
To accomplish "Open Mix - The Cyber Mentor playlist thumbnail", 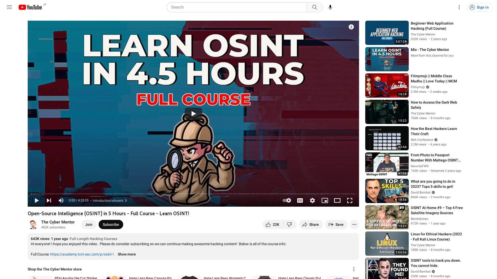I will point(387,59).
